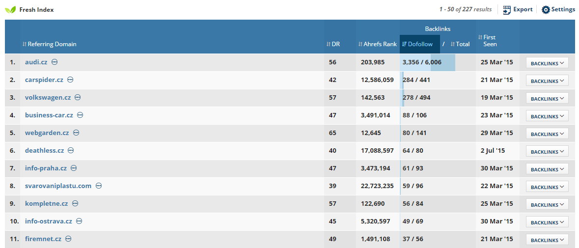The image size is (579, 248).
Task: Open the audi.cz domain link
Action: tap(36, 62)
